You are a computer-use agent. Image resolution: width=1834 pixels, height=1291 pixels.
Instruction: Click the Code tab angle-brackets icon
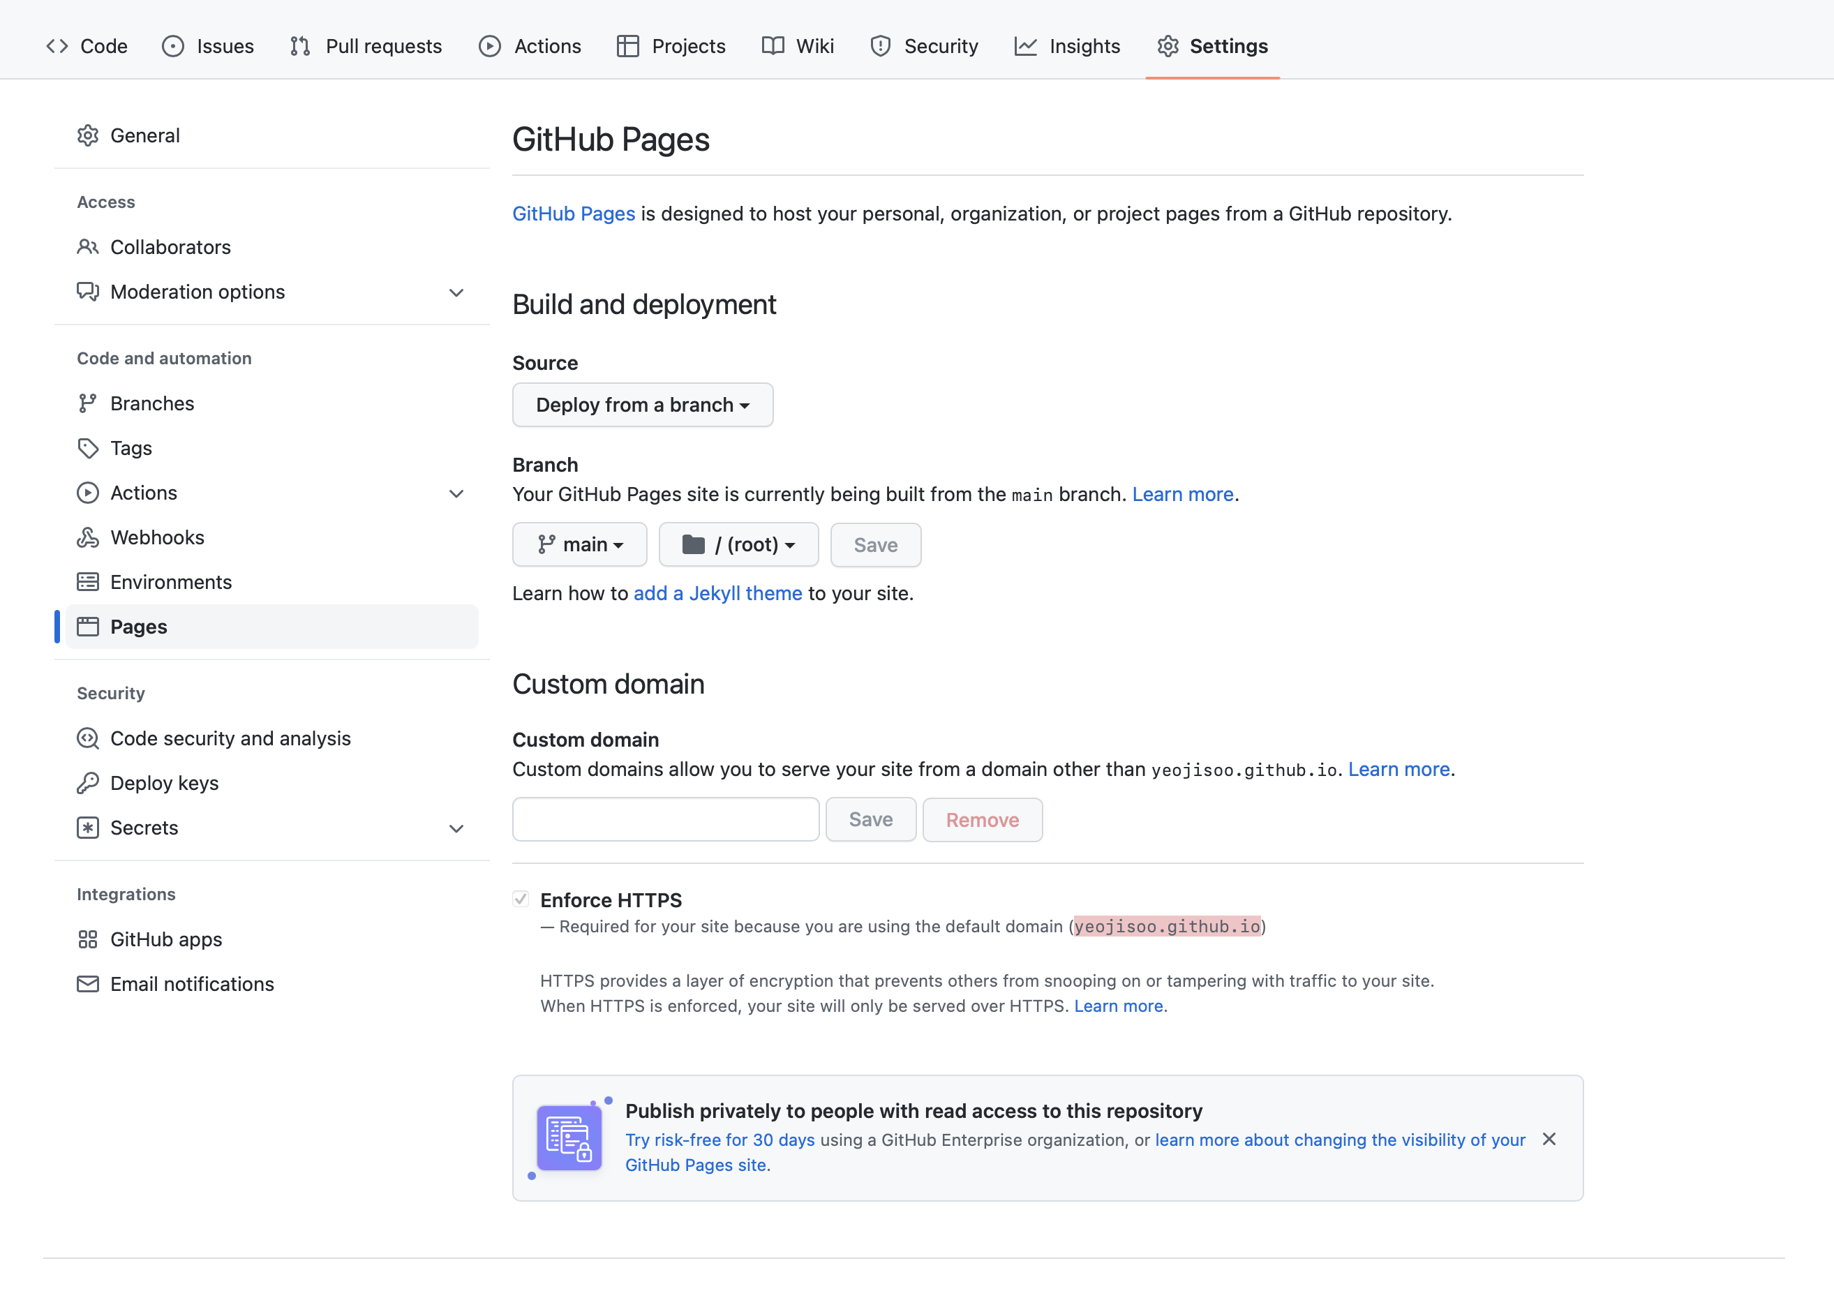coord(57,46)
